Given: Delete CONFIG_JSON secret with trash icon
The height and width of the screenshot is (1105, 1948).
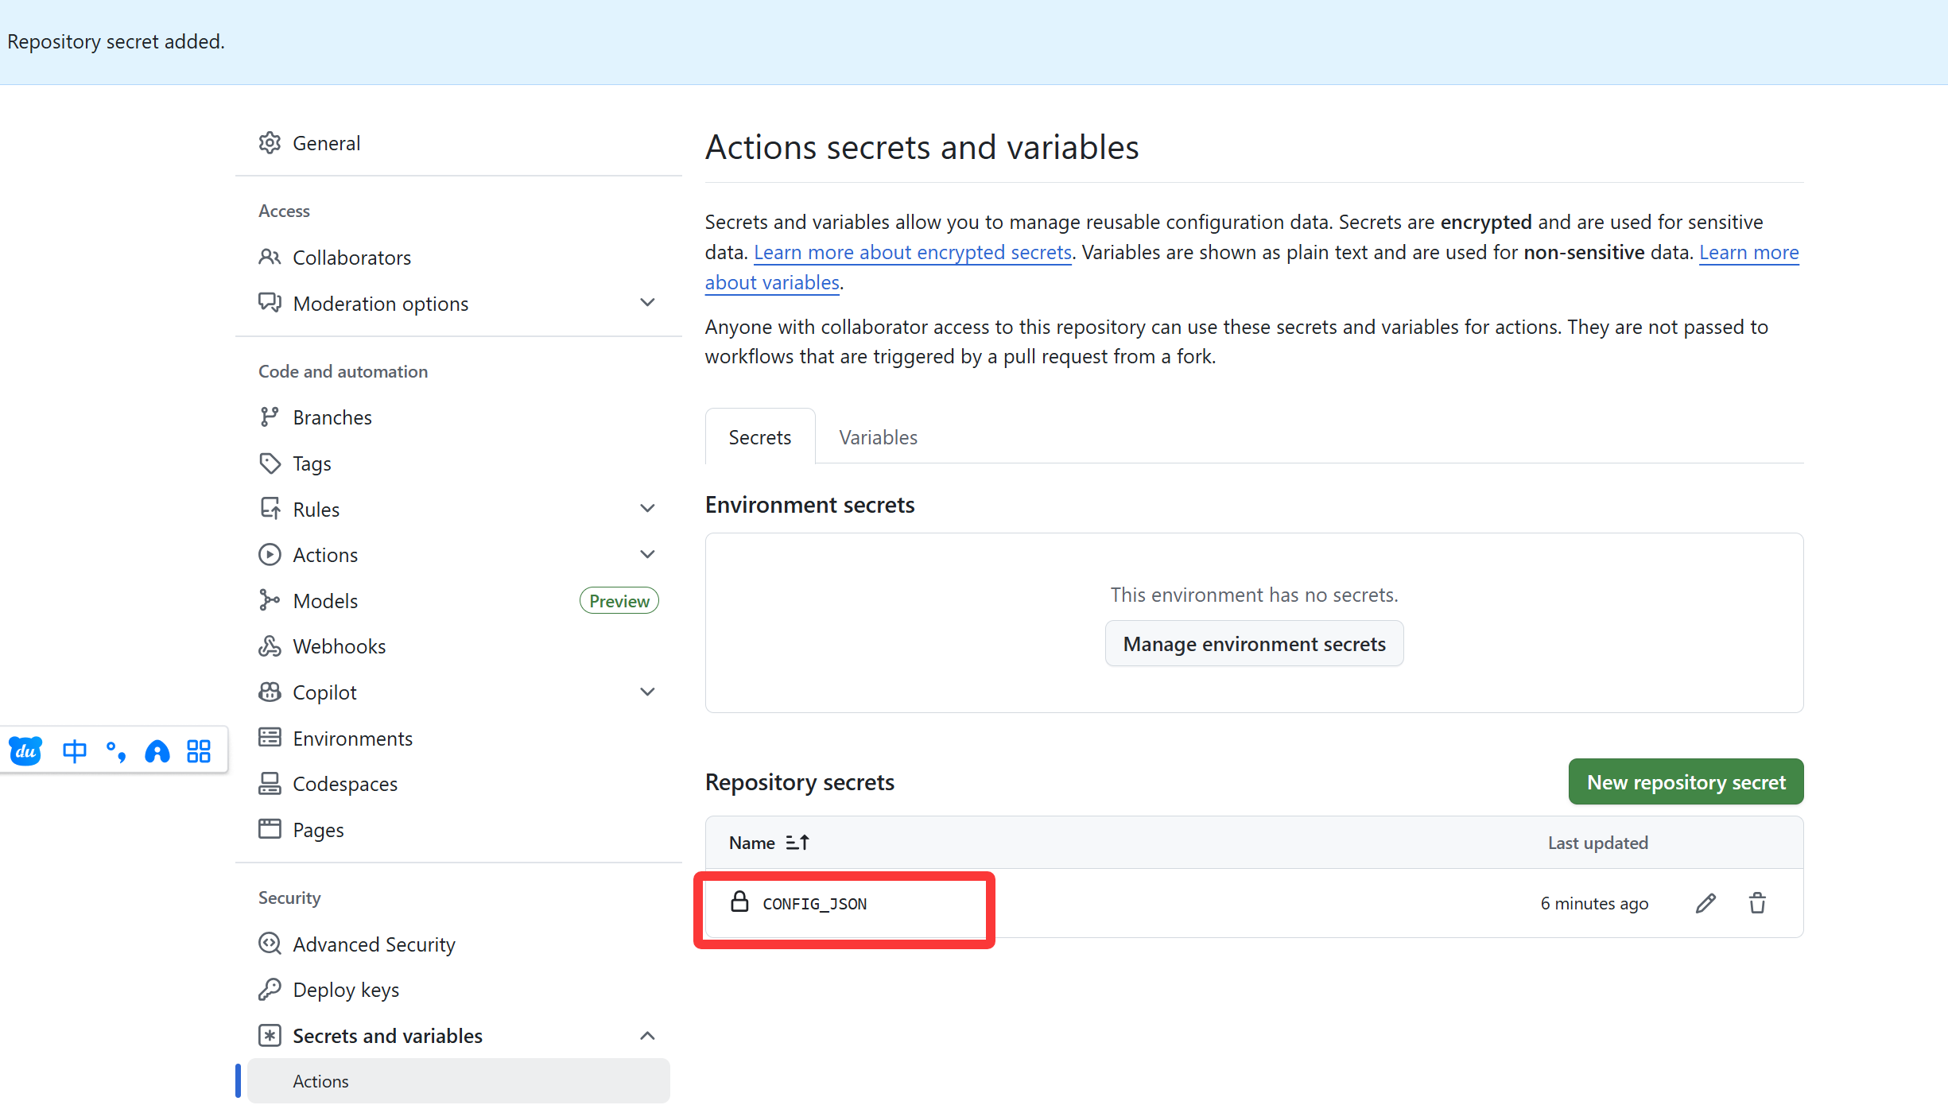Looking at the screenshot, I should (x=1757, y=903).
